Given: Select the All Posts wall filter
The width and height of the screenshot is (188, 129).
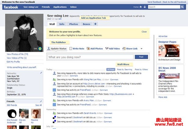Looking at the screenshot, I should [111, 70].
